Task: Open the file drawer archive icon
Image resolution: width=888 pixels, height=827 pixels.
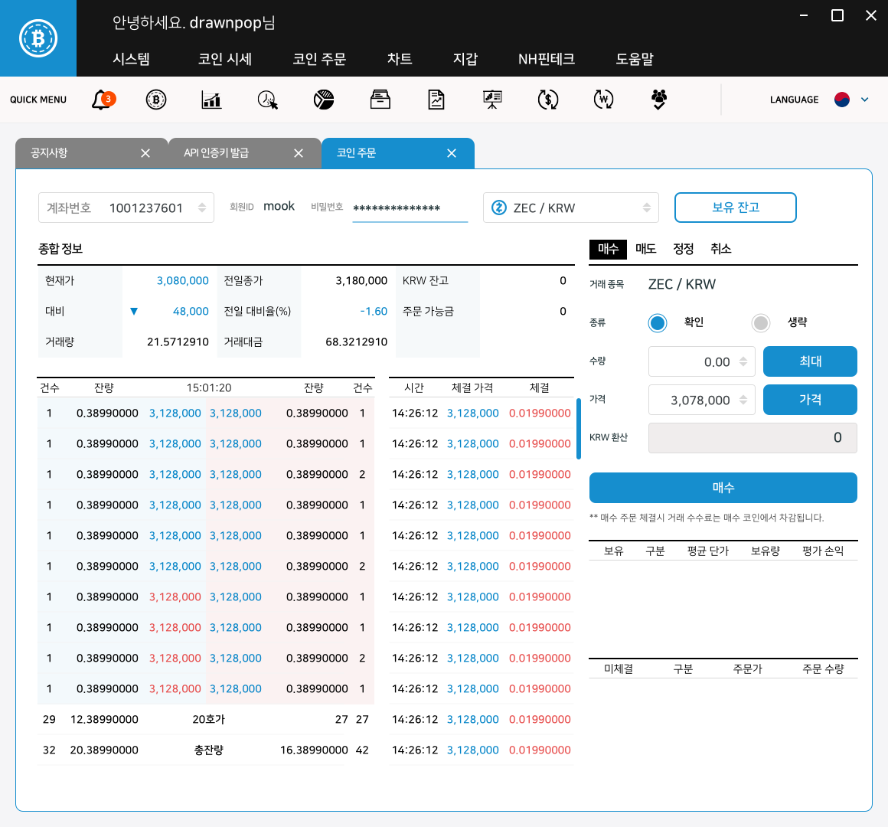Action: 380,100
